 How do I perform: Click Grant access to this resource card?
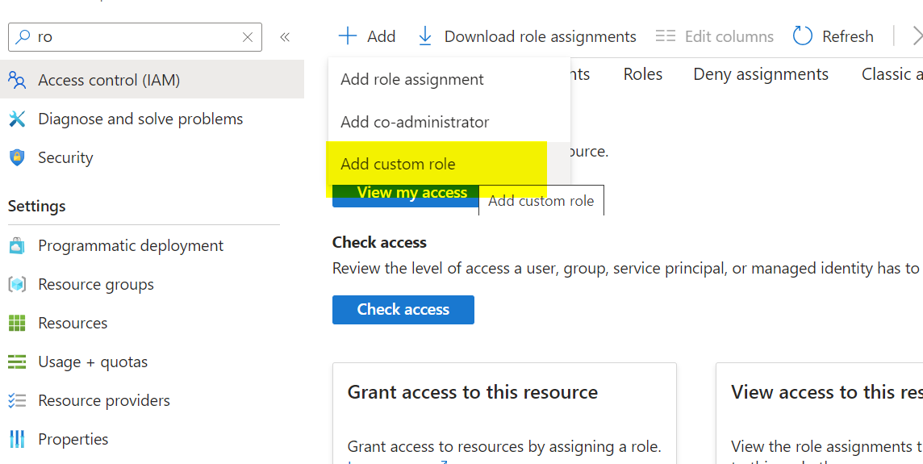coord(504,413)
